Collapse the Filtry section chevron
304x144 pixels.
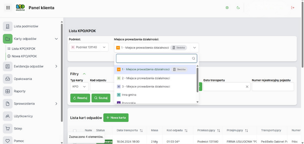click(84, 74)
